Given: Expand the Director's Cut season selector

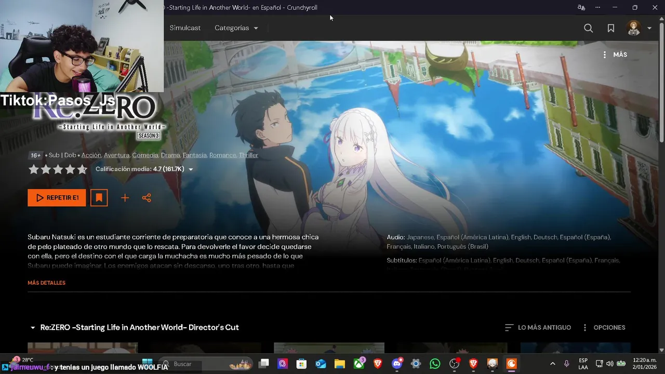Looking at the screenshot, I should 135,328.
